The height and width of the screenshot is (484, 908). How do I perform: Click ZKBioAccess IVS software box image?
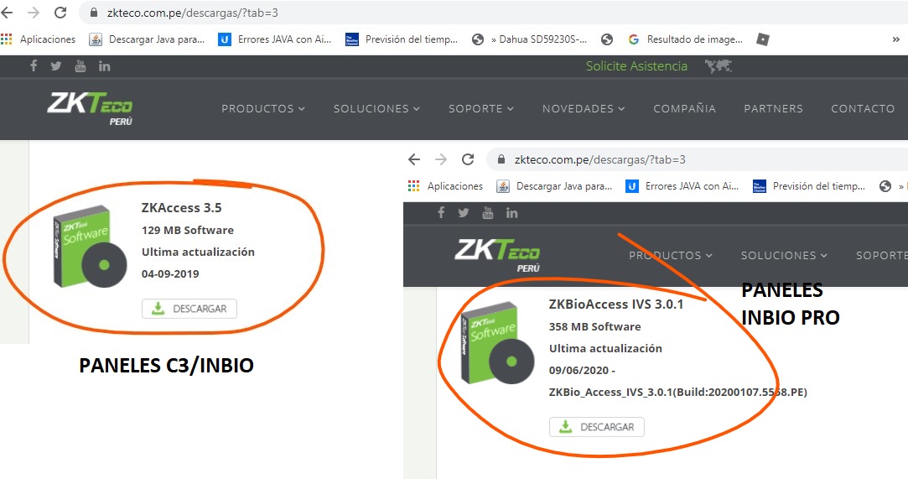[x=497, y=342]
